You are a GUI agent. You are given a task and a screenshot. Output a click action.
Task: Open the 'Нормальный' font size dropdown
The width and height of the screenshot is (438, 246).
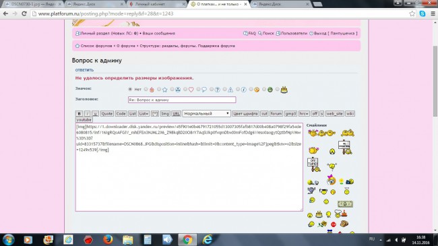point(206,113)
